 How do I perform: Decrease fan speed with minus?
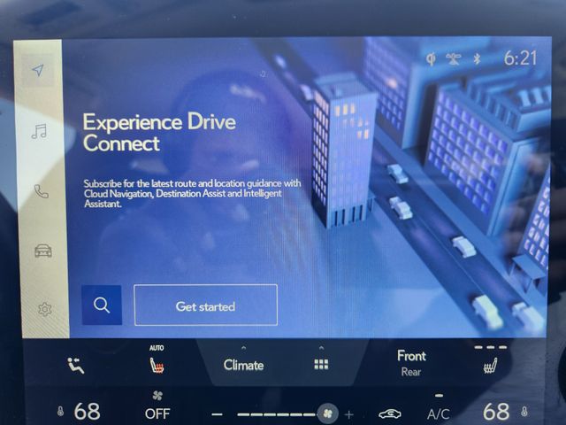(218, 414)
